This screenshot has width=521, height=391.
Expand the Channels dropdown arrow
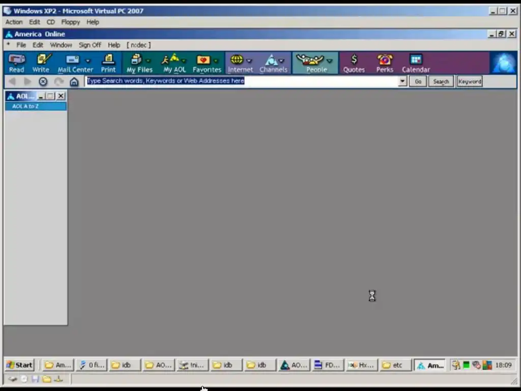tap(282, 61)
